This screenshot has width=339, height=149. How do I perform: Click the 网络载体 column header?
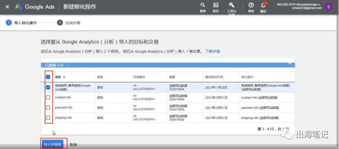[139, 77]
